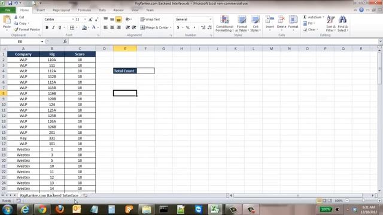This screenshot has width=383, height=215.
Task: Select the Total Count cell
Action: click(x=125, y=71)
